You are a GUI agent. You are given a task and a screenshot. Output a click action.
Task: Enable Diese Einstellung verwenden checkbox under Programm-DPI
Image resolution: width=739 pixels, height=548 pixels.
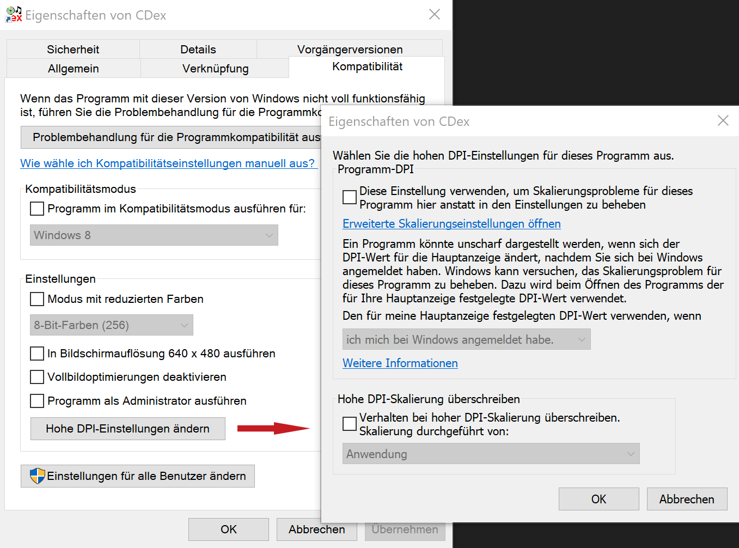click(350, 197)
